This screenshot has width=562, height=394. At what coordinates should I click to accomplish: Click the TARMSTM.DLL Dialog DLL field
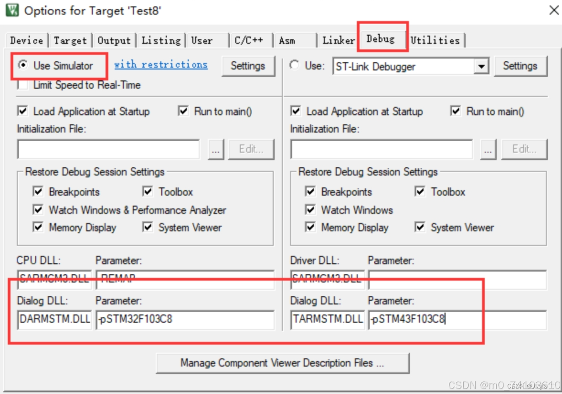pyautogui.click(x=328, y=319)
